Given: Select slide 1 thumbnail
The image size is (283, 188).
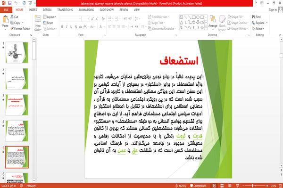Looking at the screenshot, I should click(x=17, y=52).
